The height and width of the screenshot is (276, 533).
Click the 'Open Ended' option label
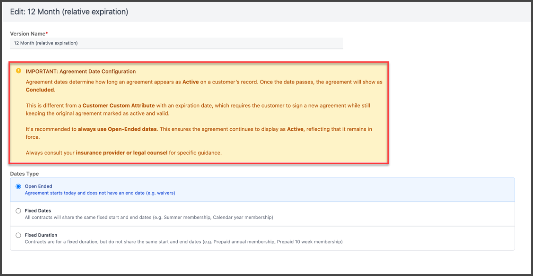point(38,186)
